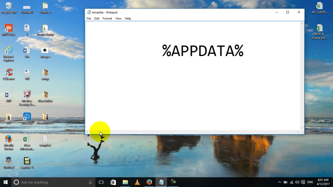
Task: Select the Internet Explorer desktop shortcut
Action: pyautogui.click(x=9, y=54)
